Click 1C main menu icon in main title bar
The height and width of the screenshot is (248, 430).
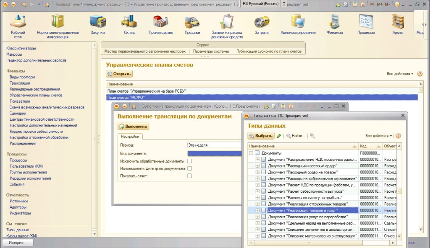point(5,4)
